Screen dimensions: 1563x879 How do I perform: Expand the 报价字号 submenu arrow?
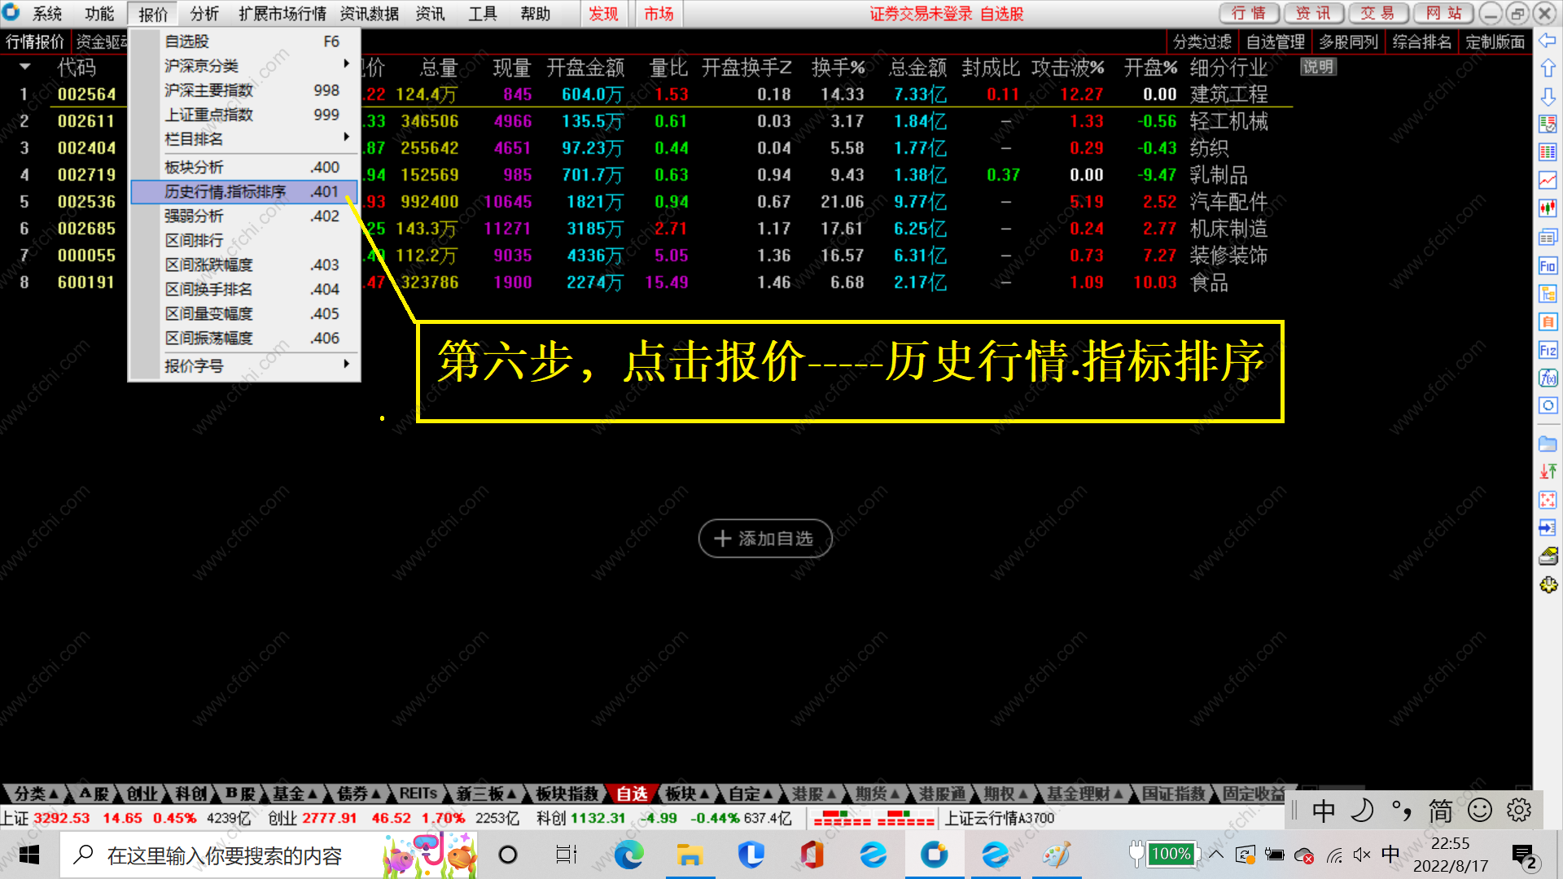pyautogui.click(x=346, y=365)
